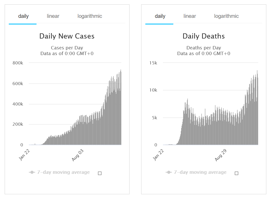Click the Aug 29 x-axis label
Viewport: 272px width, 202px height.
click(221, 155)
